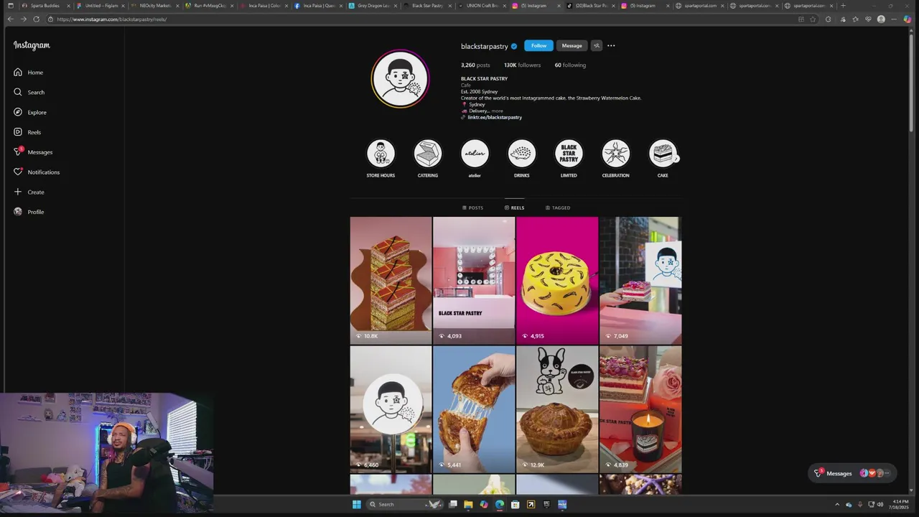Open Reels in the left sidebar

click(x=27, y=132)
